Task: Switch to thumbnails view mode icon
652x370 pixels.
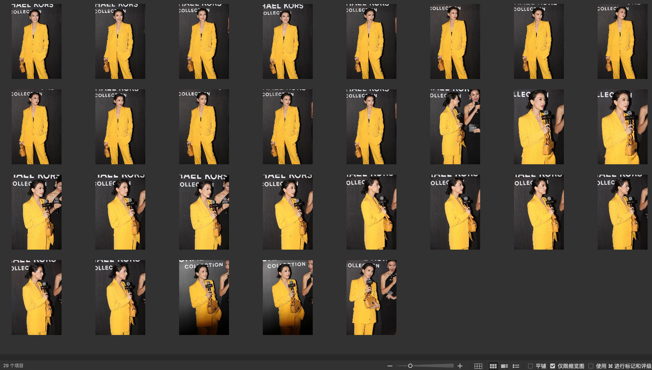Action: 493,366
